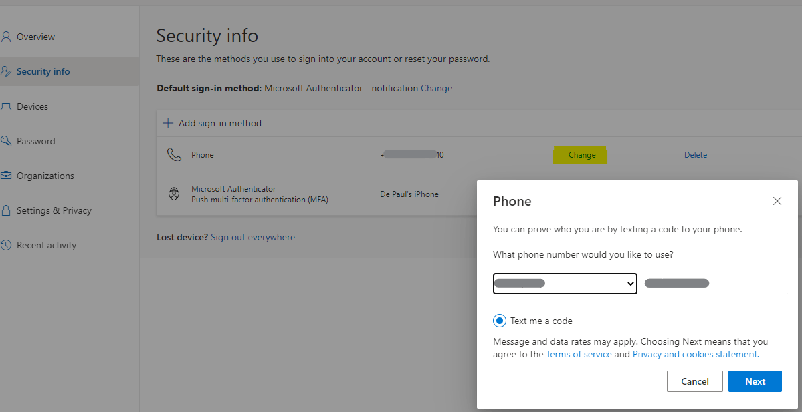
Task: Open Recent activity via the clock icon
Action: pyautogui.click(x=6, y=245)
